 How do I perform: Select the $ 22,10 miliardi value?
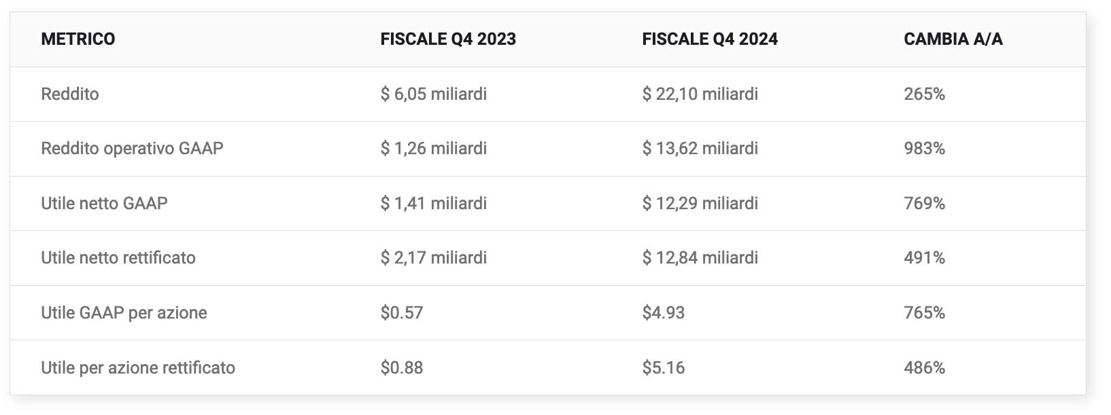click(x=700, y=94)
